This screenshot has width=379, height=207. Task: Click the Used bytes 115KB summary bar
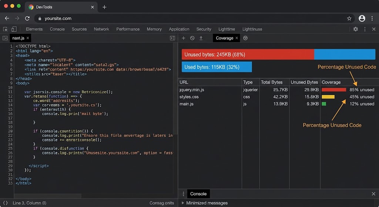coord(217,67)
